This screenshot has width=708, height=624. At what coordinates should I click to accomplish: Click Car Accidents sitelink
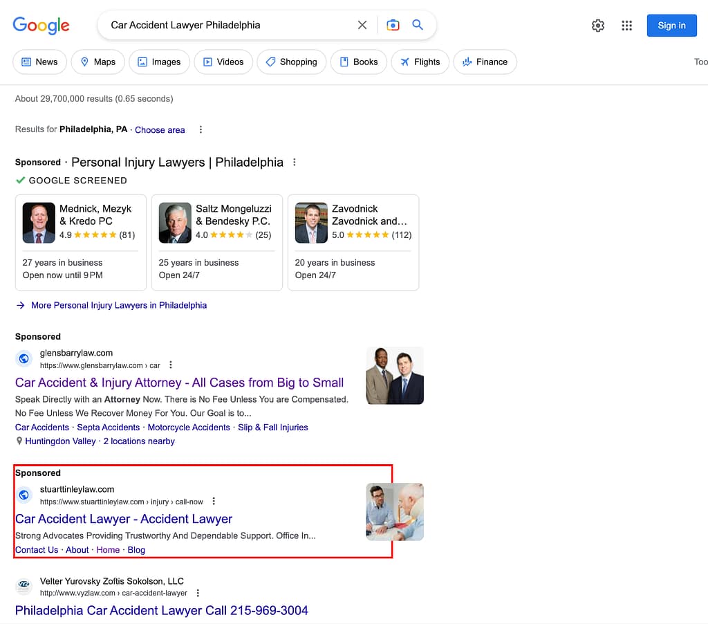click(42, 428)
